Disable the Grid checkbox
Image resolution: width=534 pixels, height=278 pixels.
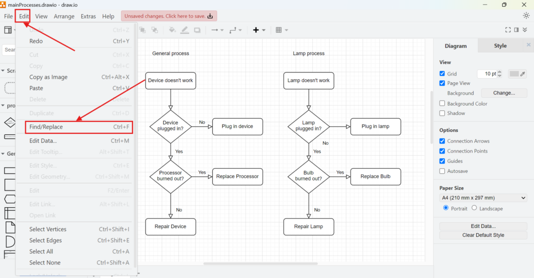442,74
